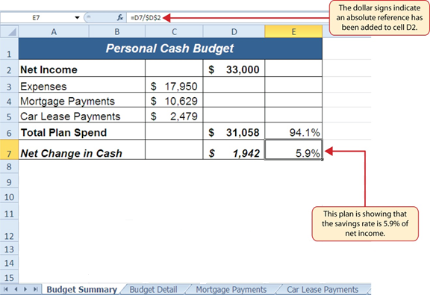The height and width of the screenshot is (295, 436).
Task: Select the Net Income label cell
Action: (x=82, y=69)
